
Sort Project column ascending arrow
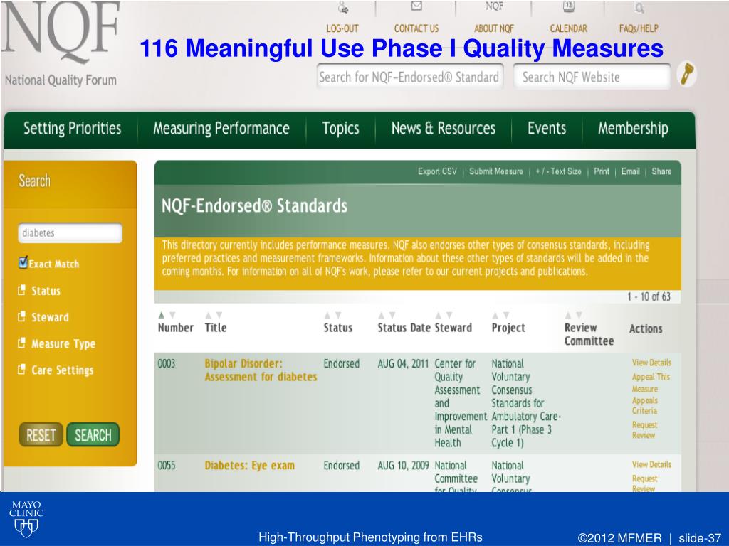495,315
